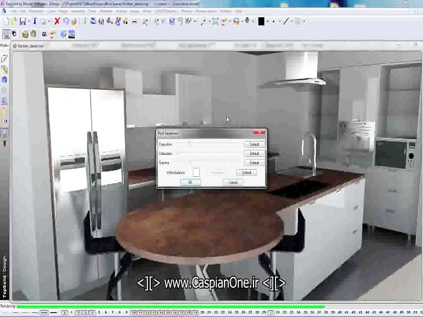This screenshot has width=423, height=317.
Task: Open the dropdown arrow next to print icon
Action: [49, 22]
